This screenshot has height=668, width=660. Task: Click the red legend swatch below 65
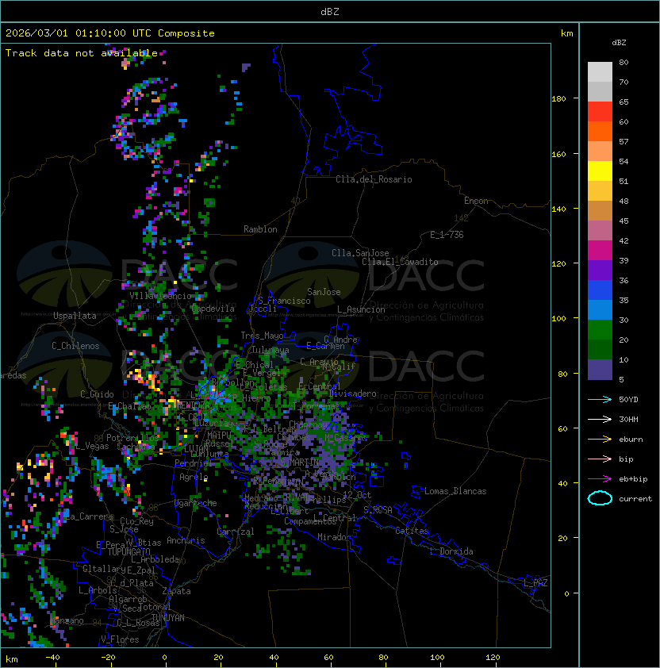tap(600, 111)
